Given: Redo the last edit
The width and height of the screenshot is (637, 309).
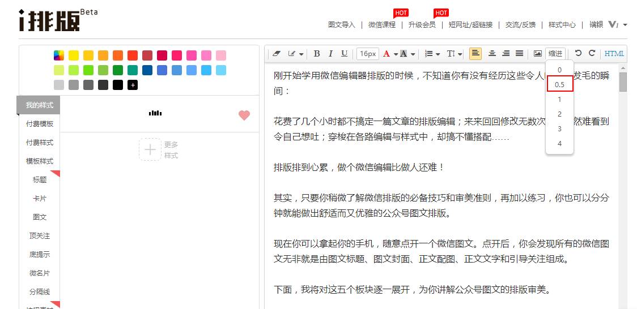Looking at the screenshot, I should (x=592, y=53).
